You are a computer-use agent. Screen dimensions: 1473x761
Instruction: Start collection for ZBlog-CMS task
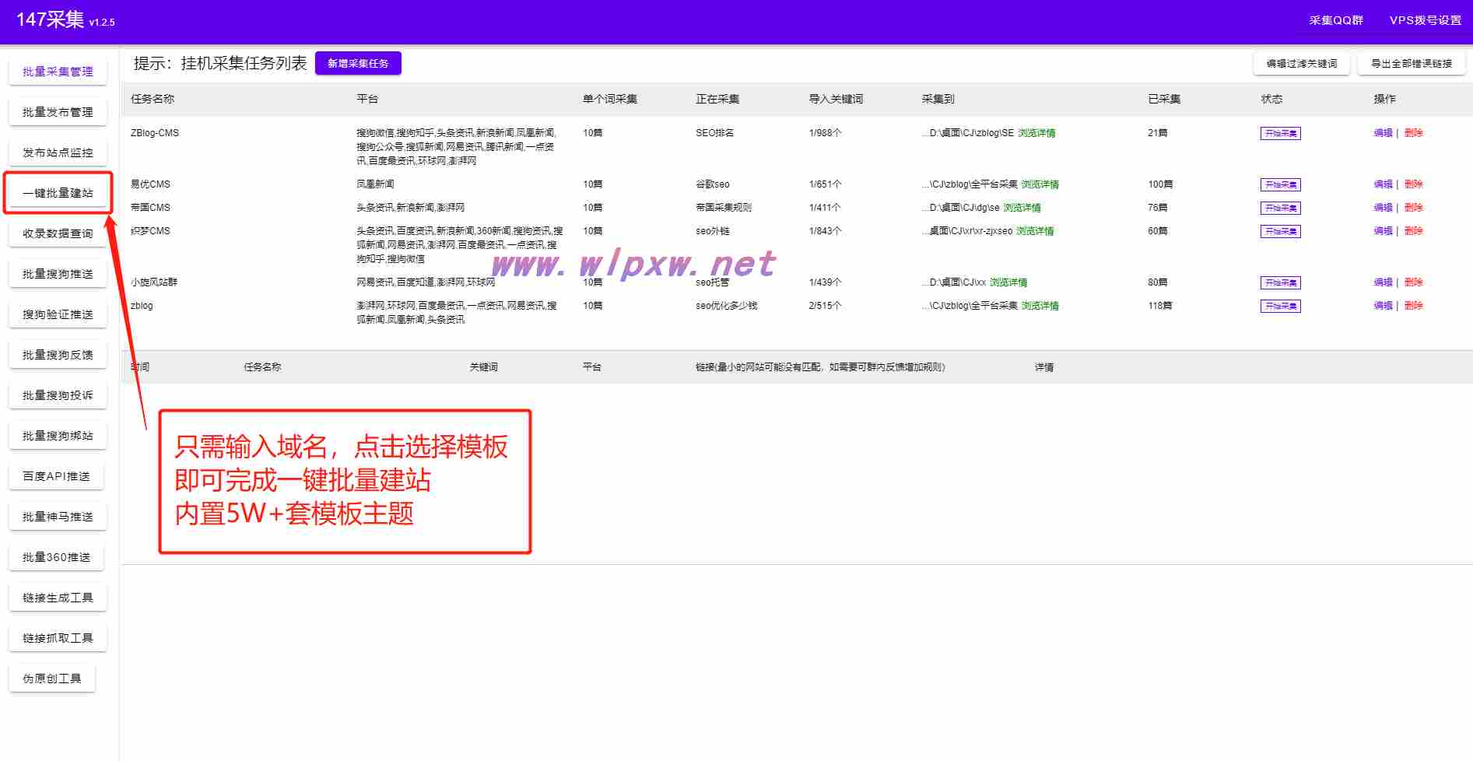(x=1280, y=134)
